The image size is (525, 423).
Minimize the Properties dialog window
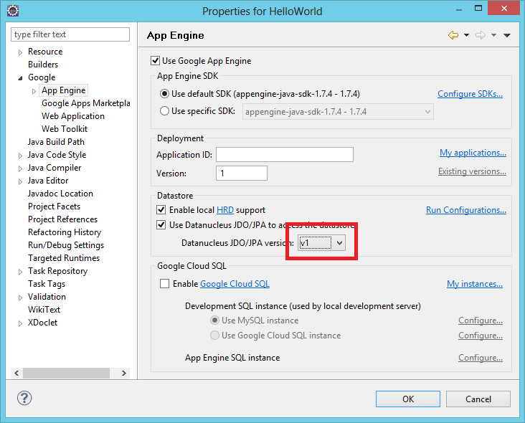(x=459, y=10)
